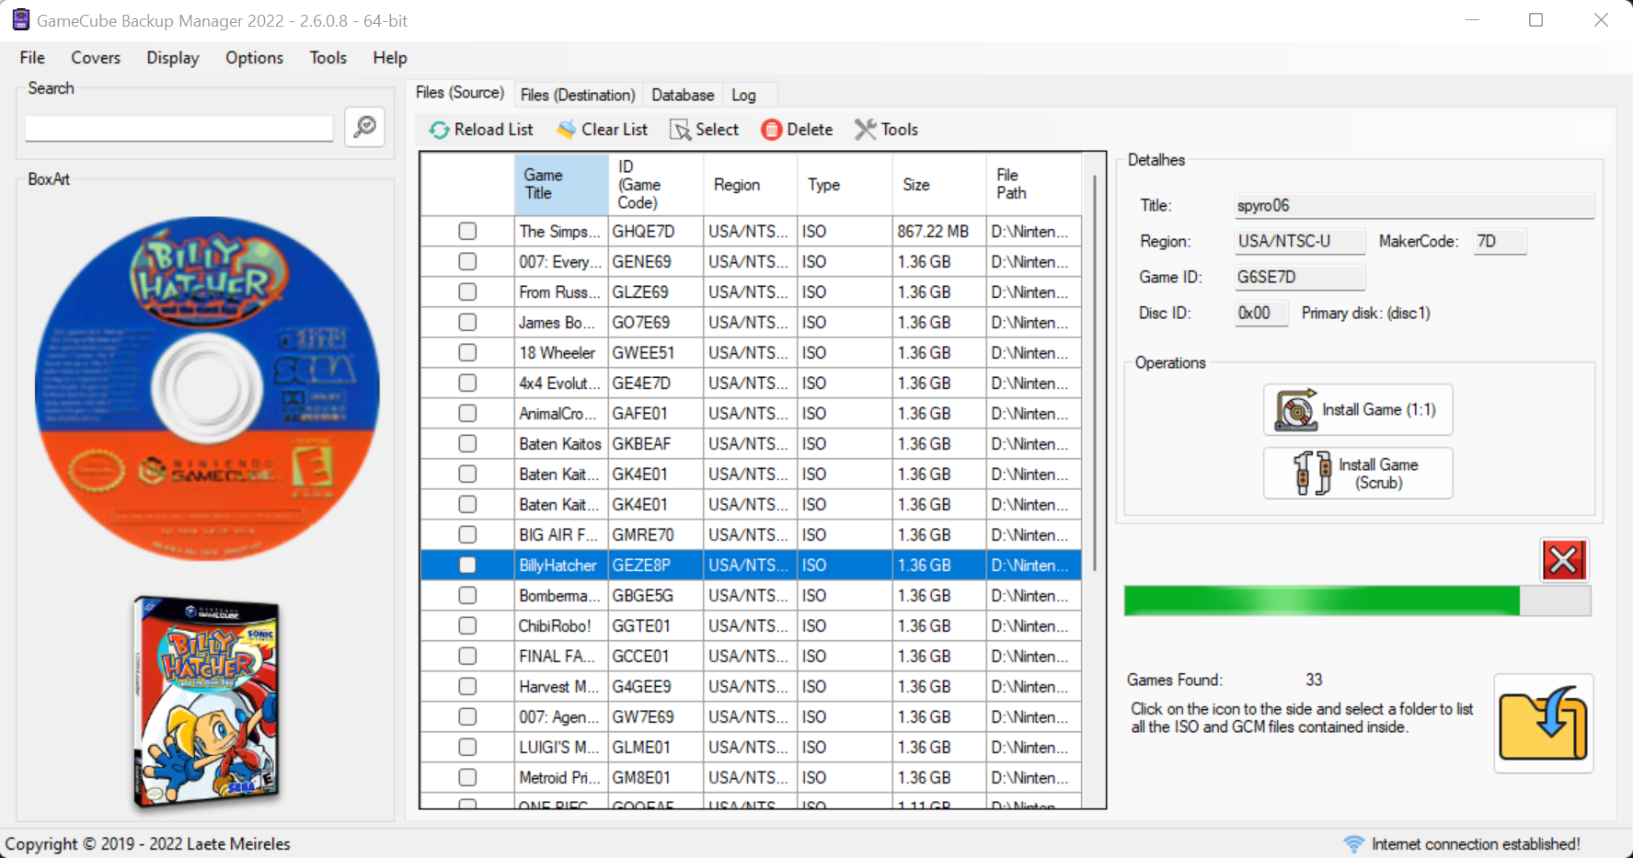Open the Region field for USA/NTSC-U
The height and width of the screenshot is (858, 1633).
point(1299,241)
